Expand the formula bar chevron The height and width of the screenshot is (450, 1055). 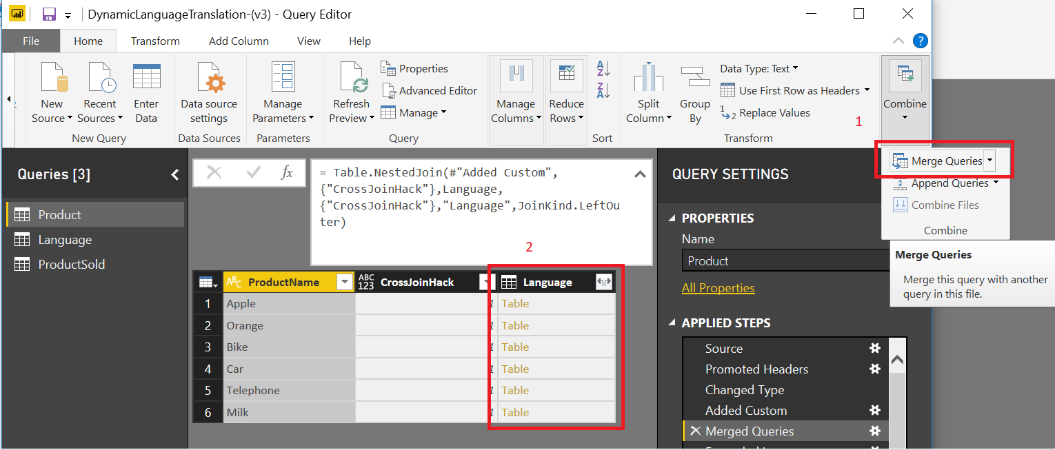click(640, 174)
